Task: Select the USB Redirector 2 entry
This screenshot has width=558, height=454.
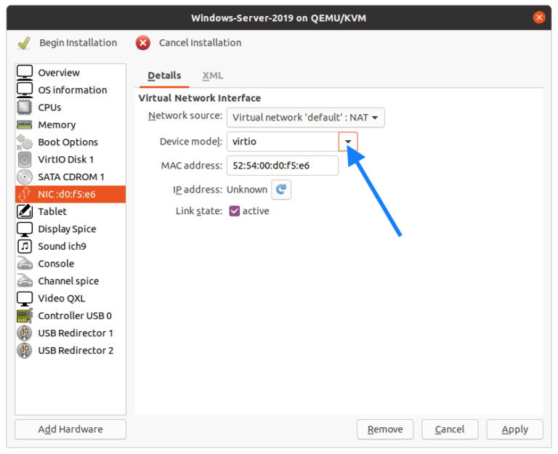Action: click(70, 350)
